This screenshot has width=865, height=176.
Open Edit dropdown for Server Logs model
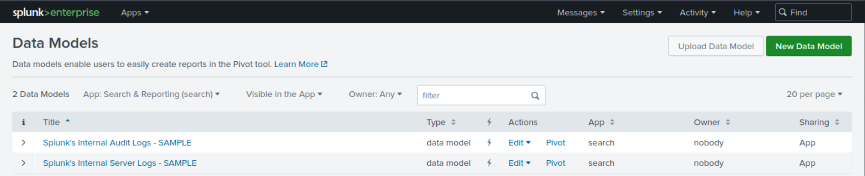point(519,163)
